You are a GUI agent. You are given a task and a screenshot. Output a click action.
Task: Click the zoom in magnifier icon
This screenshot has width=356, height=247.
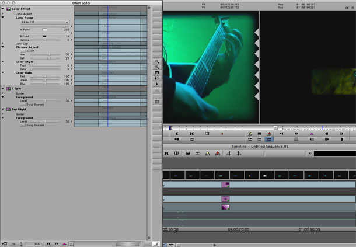coord(156,61)
